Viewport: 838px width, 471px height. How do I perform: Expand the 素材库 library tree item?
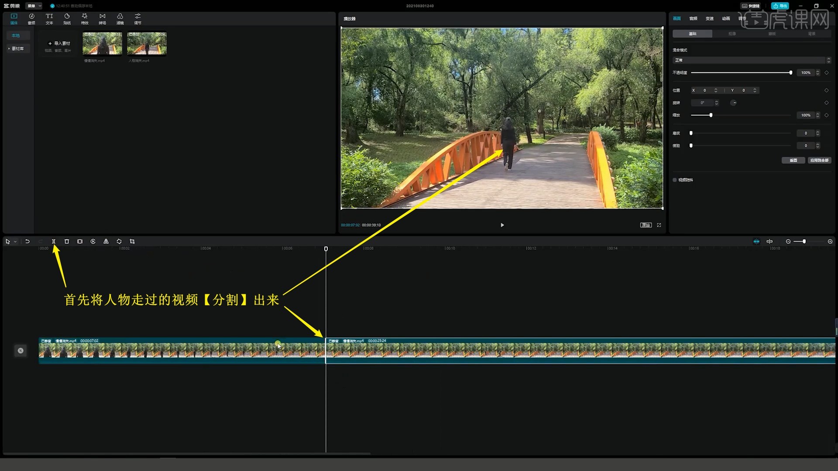coord(18,48)
